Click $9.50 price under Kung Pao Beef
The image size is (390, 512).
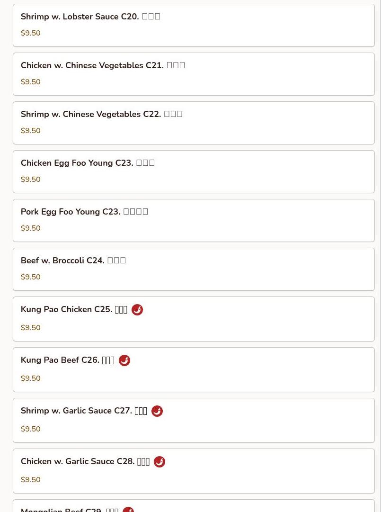tap(31, 378)
